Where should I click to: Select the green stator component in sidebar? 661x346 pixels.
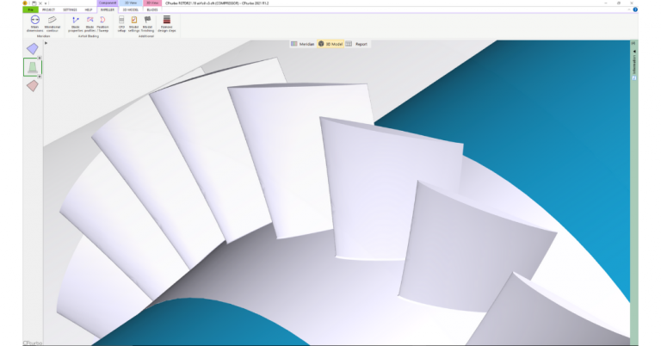[32, 67]
